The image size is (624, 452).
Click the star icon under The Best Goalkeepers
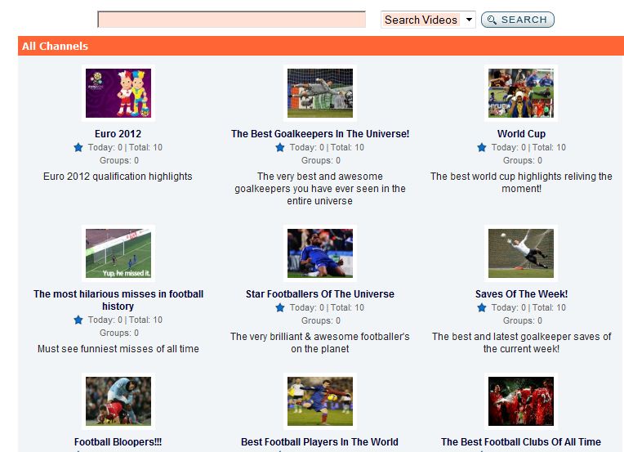point(280,147)
